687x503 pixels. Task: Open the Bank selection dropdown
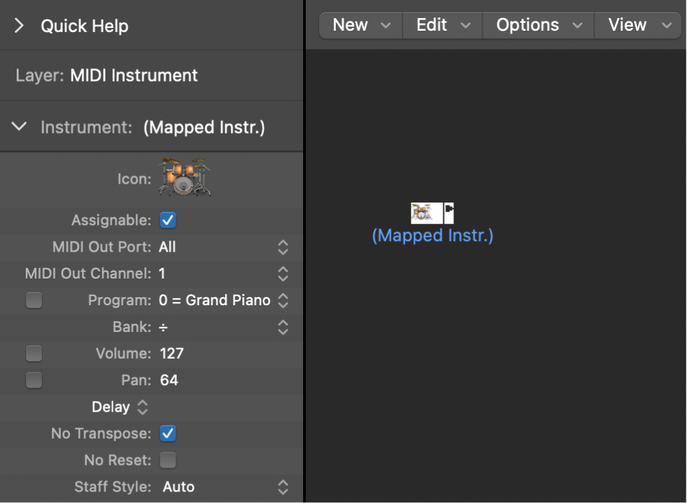(x=282, y=327)
